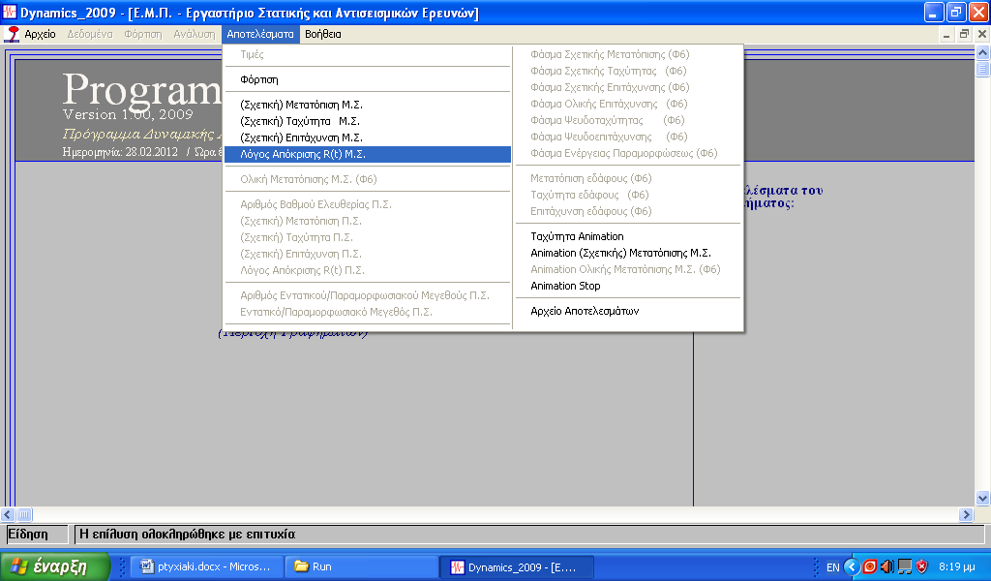Close the Αποτελέσματα menu header

click(259, 34)
